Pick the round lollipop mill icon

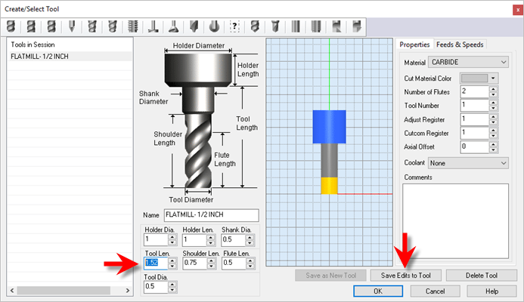point(215,26)
